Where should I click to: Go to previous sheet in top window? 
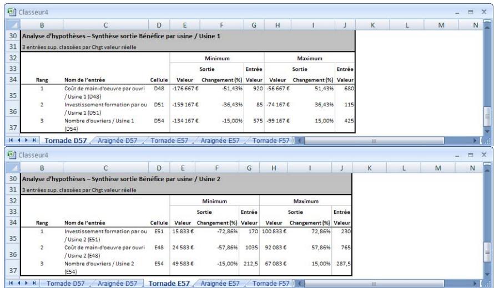click(18, 140)
